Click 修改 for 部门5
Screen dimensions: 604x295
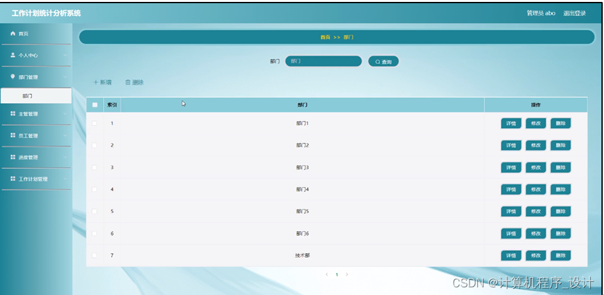536,211
